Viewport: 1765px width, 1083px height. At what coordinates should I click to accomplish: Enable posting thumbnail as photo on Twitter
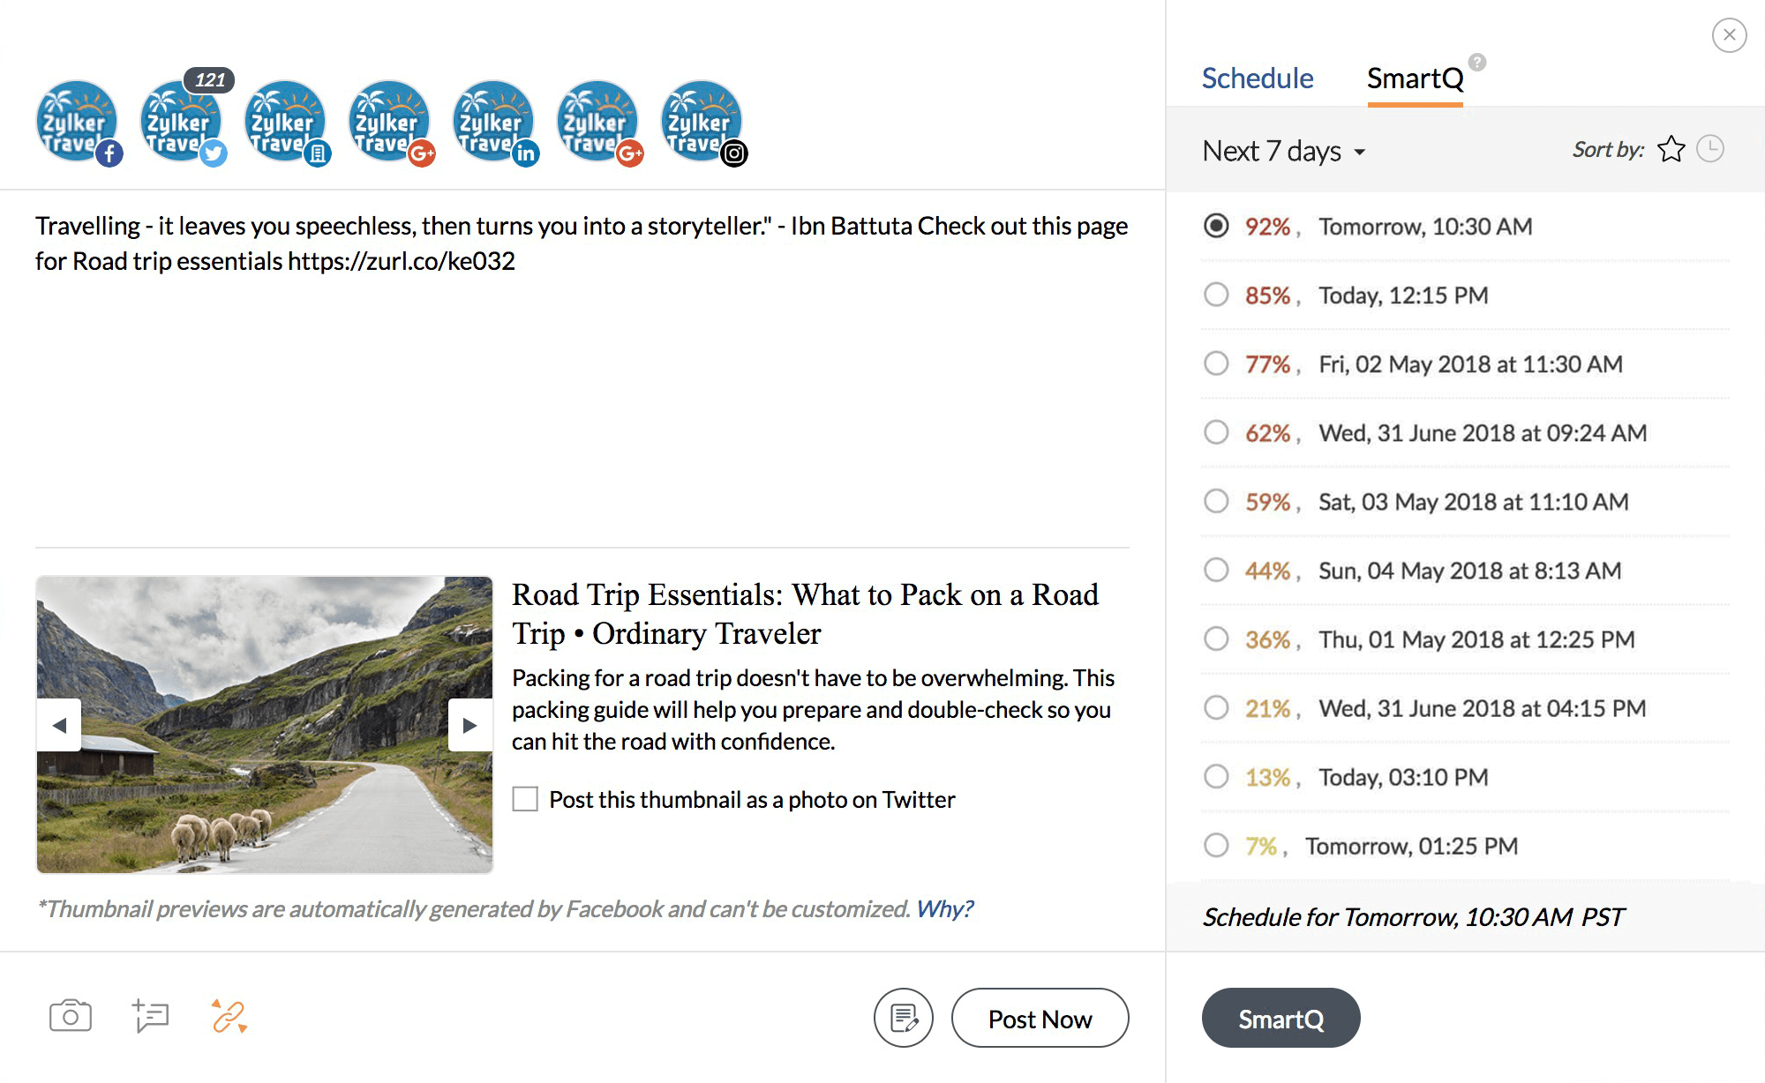coord(525,799)
